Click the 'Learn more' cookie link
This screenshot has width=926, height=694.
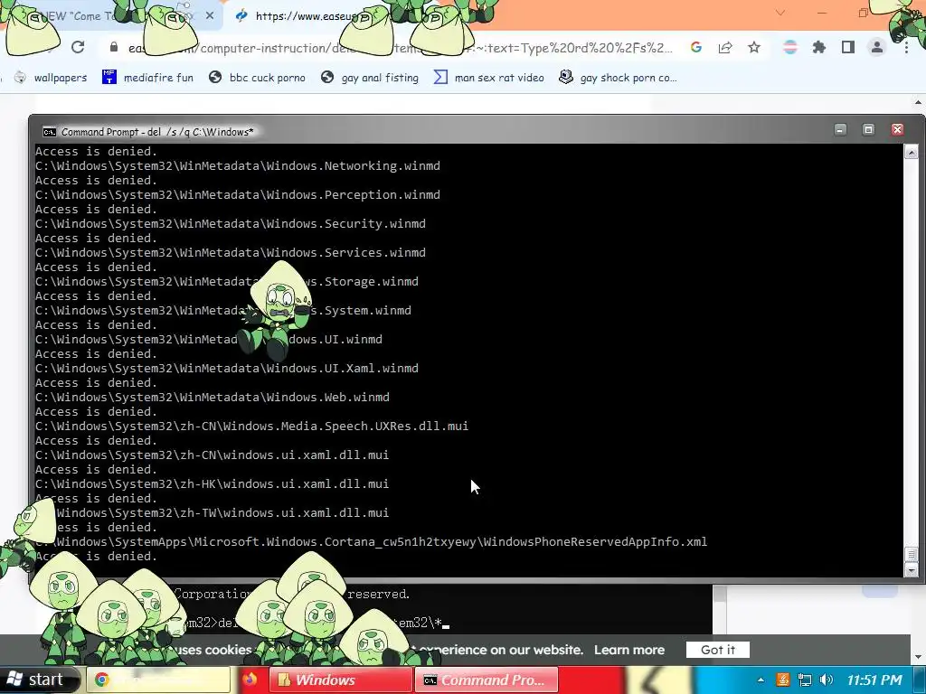pos(629,650)
